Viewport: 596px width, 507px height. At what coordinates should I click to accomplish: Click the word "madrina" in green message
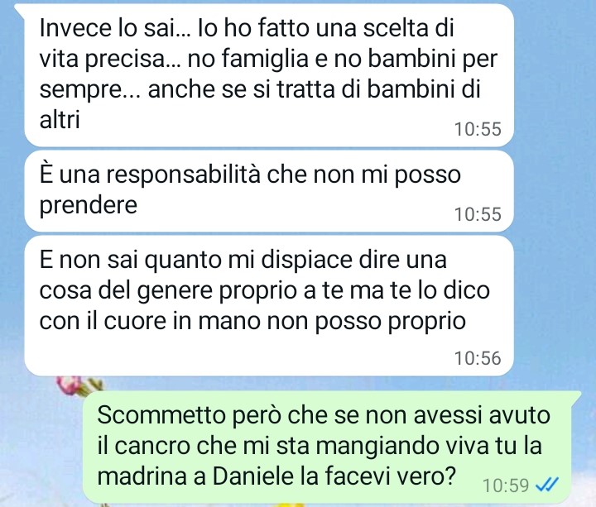142,476
